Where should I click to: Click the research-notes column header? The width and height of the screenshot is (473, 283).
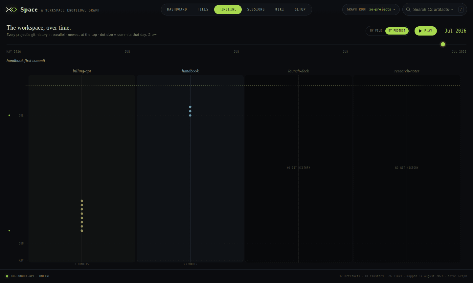point(407,71)
